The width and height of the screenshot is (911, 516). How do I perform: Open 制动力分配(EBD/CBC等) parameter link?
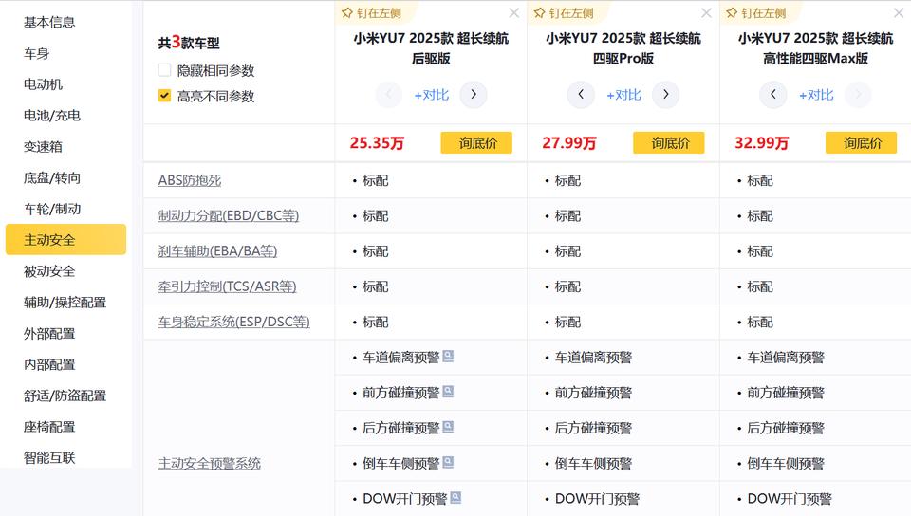coord(229,216)
